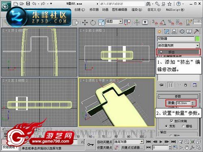Click the Save file icon

pyautogui.click(x=28, y=4)
